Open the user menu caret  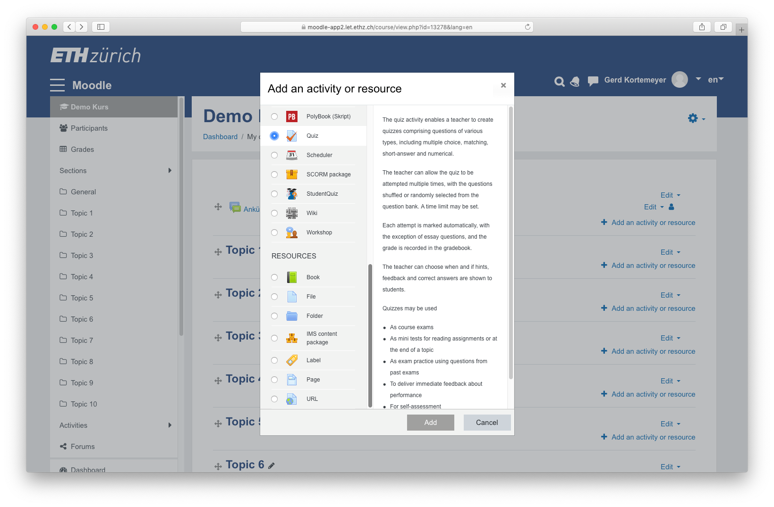(698, 79)
